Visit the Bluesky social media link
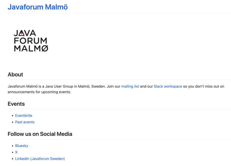This screenshot has width=231, height=166. click(x=22, y=146)
